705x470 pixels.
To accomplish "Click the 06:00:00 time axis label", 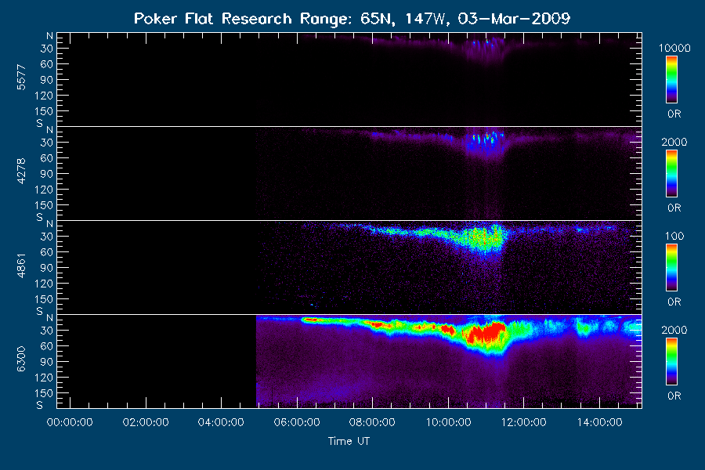I will (297, 422).
